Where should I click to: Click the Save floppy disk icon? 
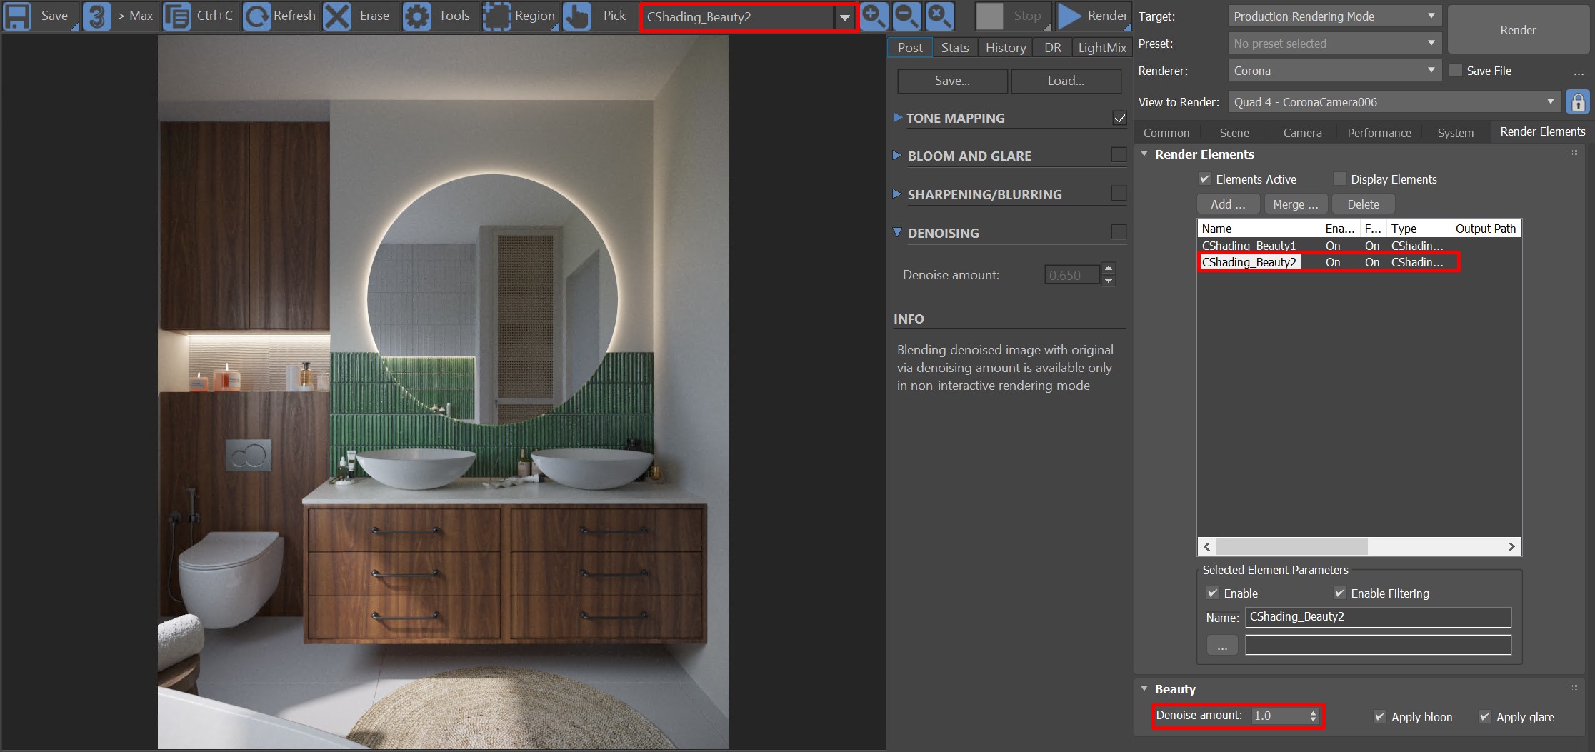[18, 16]
